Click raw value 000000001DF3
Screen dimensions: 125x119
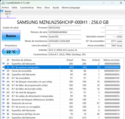pos(112,71)
